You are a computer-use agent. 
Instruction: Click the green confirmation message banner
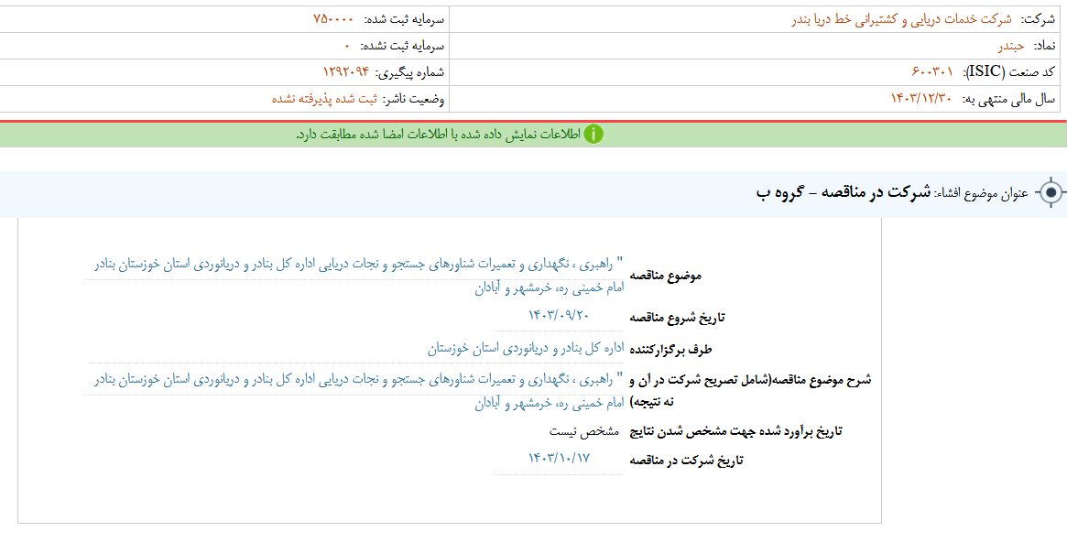pos(533,133)
